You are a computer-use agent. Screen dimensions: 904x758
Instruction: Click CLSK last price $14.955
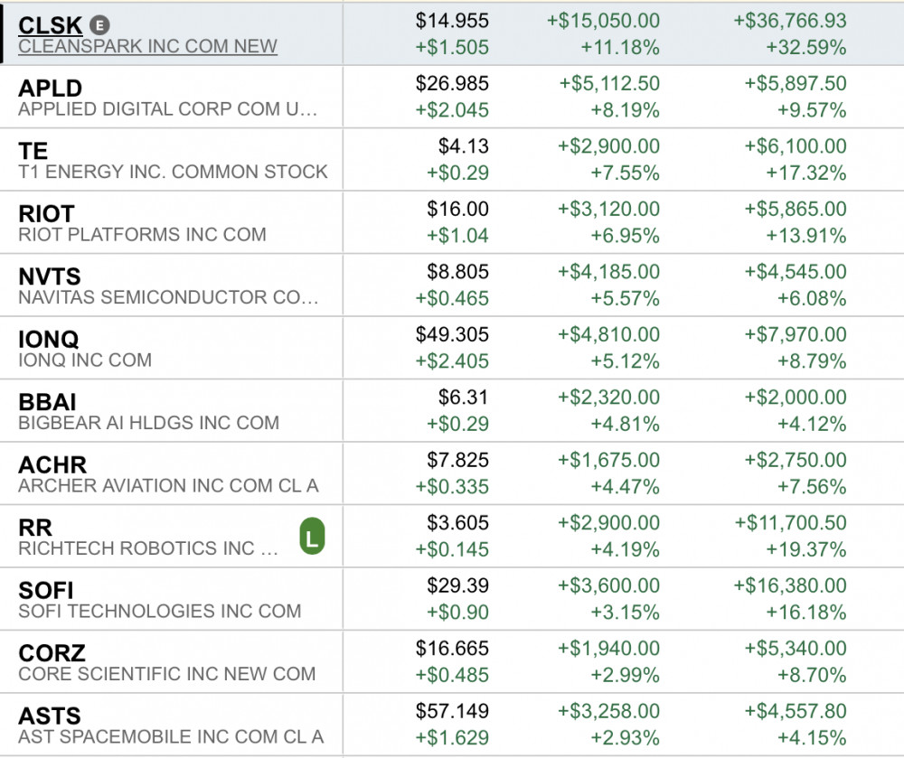(452, 21)
